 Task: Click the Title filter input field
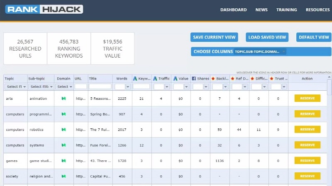point(100,87)
